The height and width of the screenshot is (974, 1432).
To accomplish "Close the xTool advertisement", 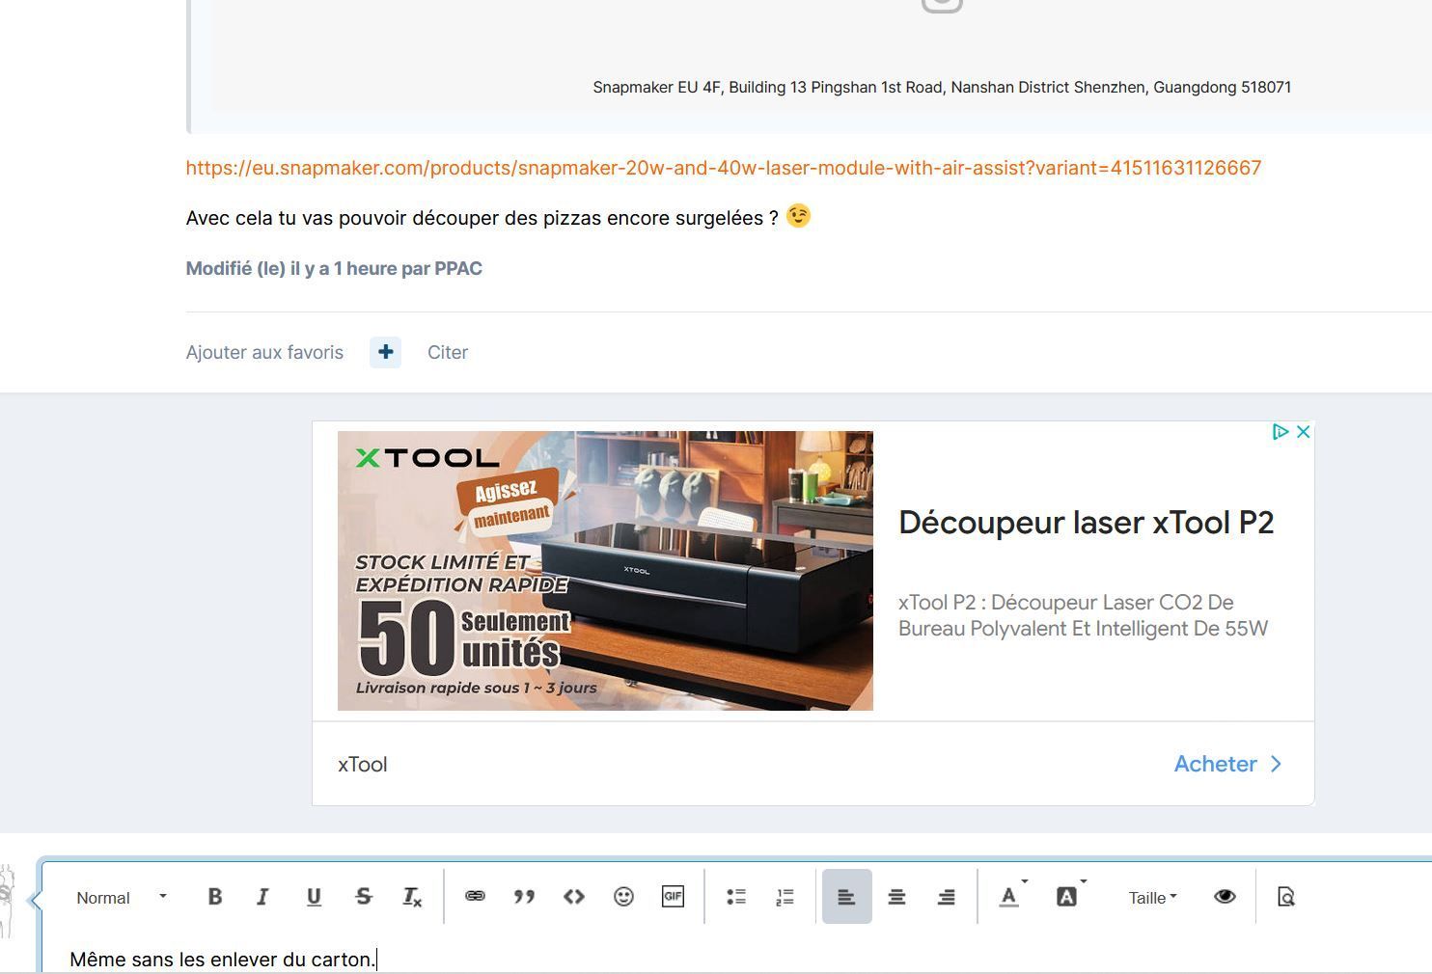I will point(1303,432).
